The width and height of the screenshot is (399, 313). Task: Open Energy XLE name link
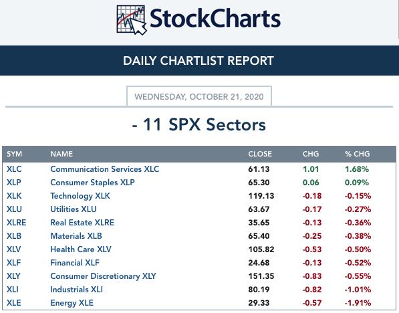point(72,303)
